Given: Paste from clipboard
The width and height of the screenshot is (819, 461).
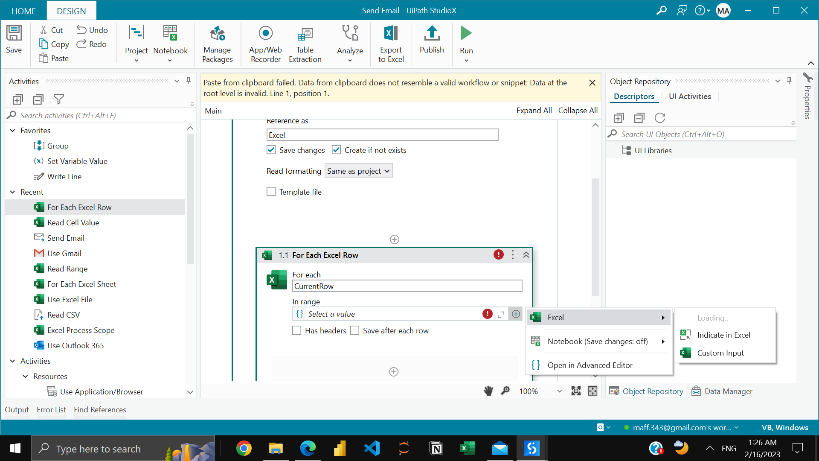Looking at the screenshot, I should [54, 58].
